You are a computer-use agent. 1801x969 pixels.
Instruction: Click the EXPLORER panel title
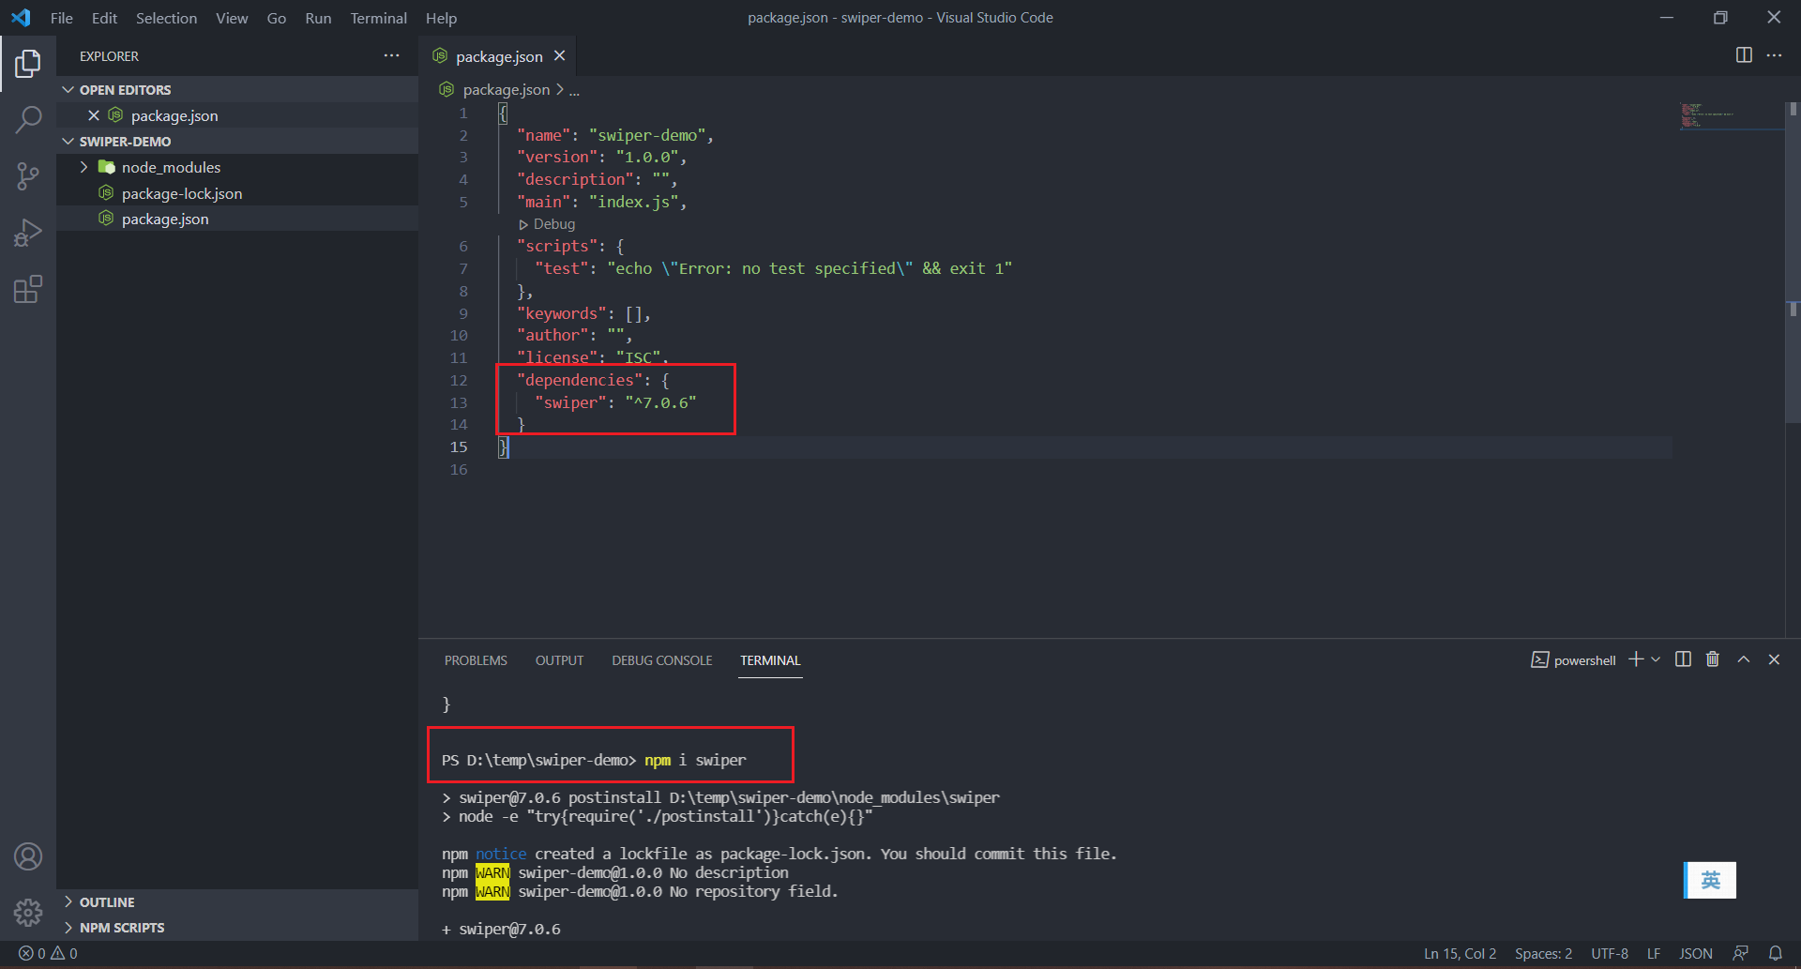[x=109, y=56]
